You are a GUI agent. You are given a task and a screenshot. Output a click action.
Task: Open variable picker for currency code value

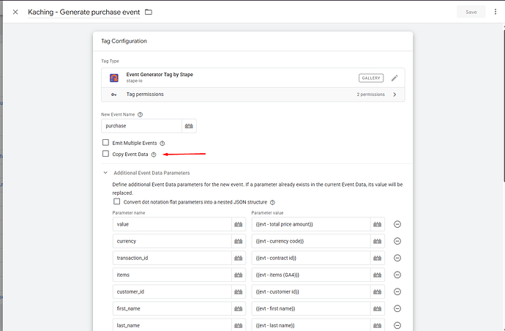coord(377,241)
